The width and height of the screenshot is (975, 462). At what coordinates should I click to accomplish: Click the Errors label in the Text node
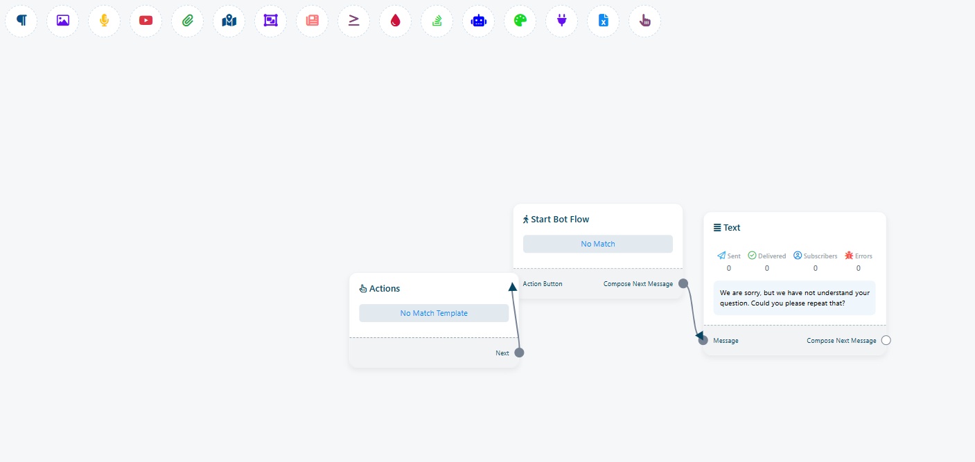[863, 256]
